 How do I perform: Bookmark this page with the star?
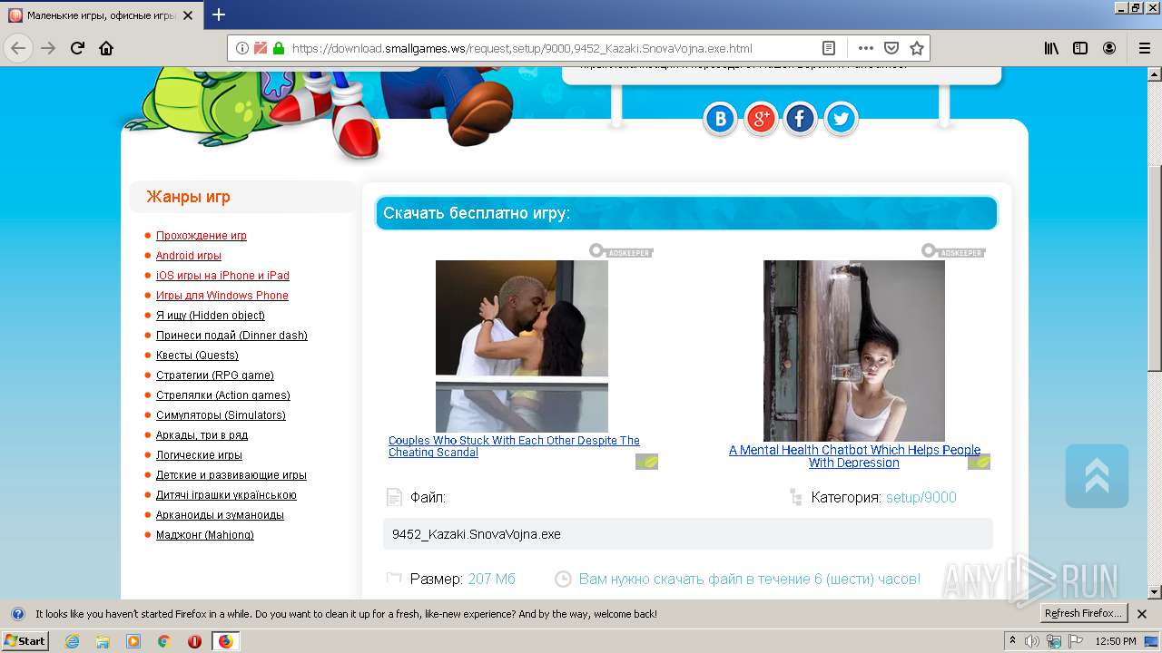coord(917,48)
